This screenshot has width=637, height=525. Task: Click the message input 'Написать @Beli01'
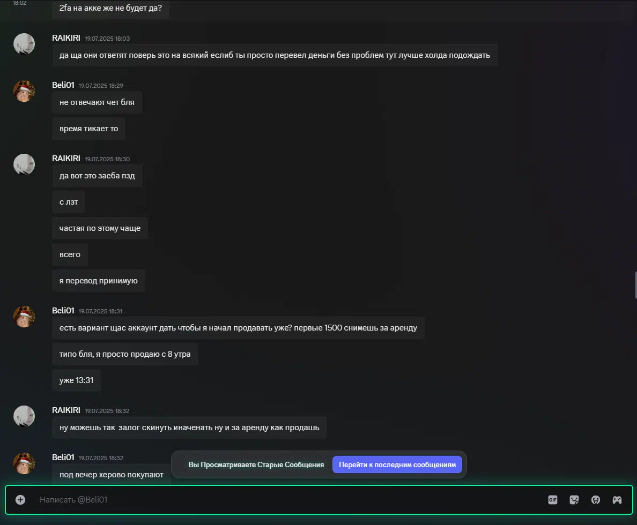coord(284,500)
